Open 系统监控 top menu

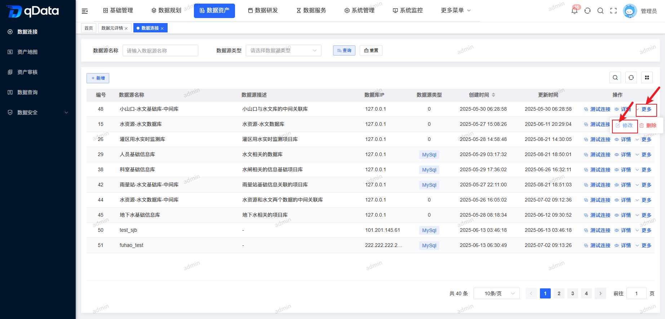click(408, 10)
